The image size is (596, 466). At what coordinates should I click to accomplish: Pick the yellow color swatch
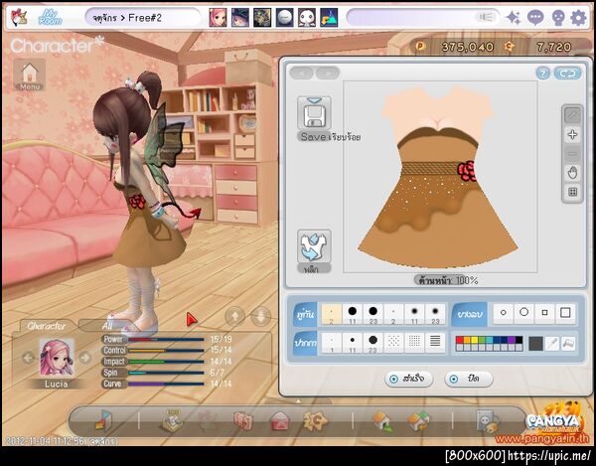point(475,340)
